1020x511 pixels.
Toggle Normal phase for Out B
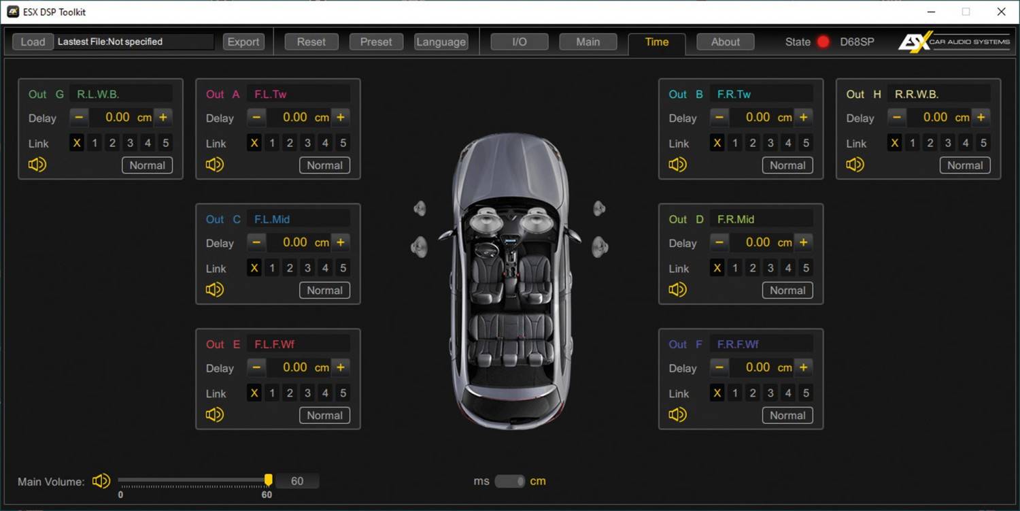[788, 165]
